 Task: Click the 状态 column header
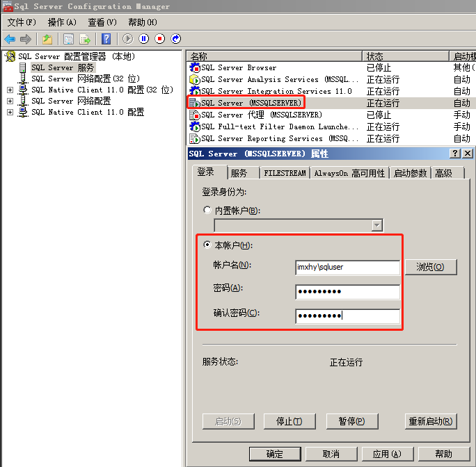[x=406, y=56]
